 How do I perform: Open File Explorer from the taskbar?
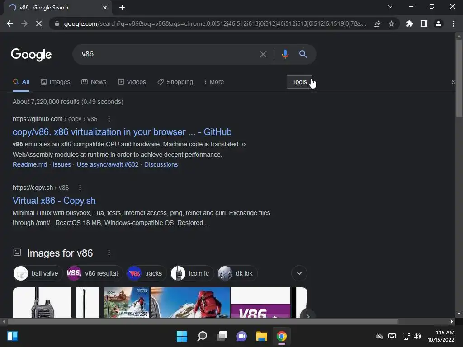point(262,336)
